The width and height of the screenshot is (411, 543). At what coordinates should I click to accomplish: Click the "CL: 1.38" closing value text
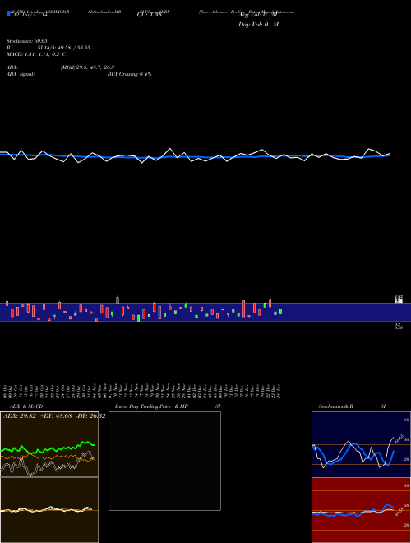pyautogui.click(x=150, y=15)
